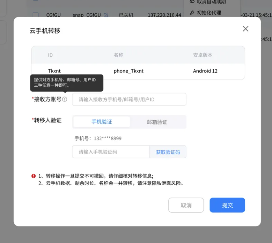Focus the 接收方账号 input field

click(129, 99)
